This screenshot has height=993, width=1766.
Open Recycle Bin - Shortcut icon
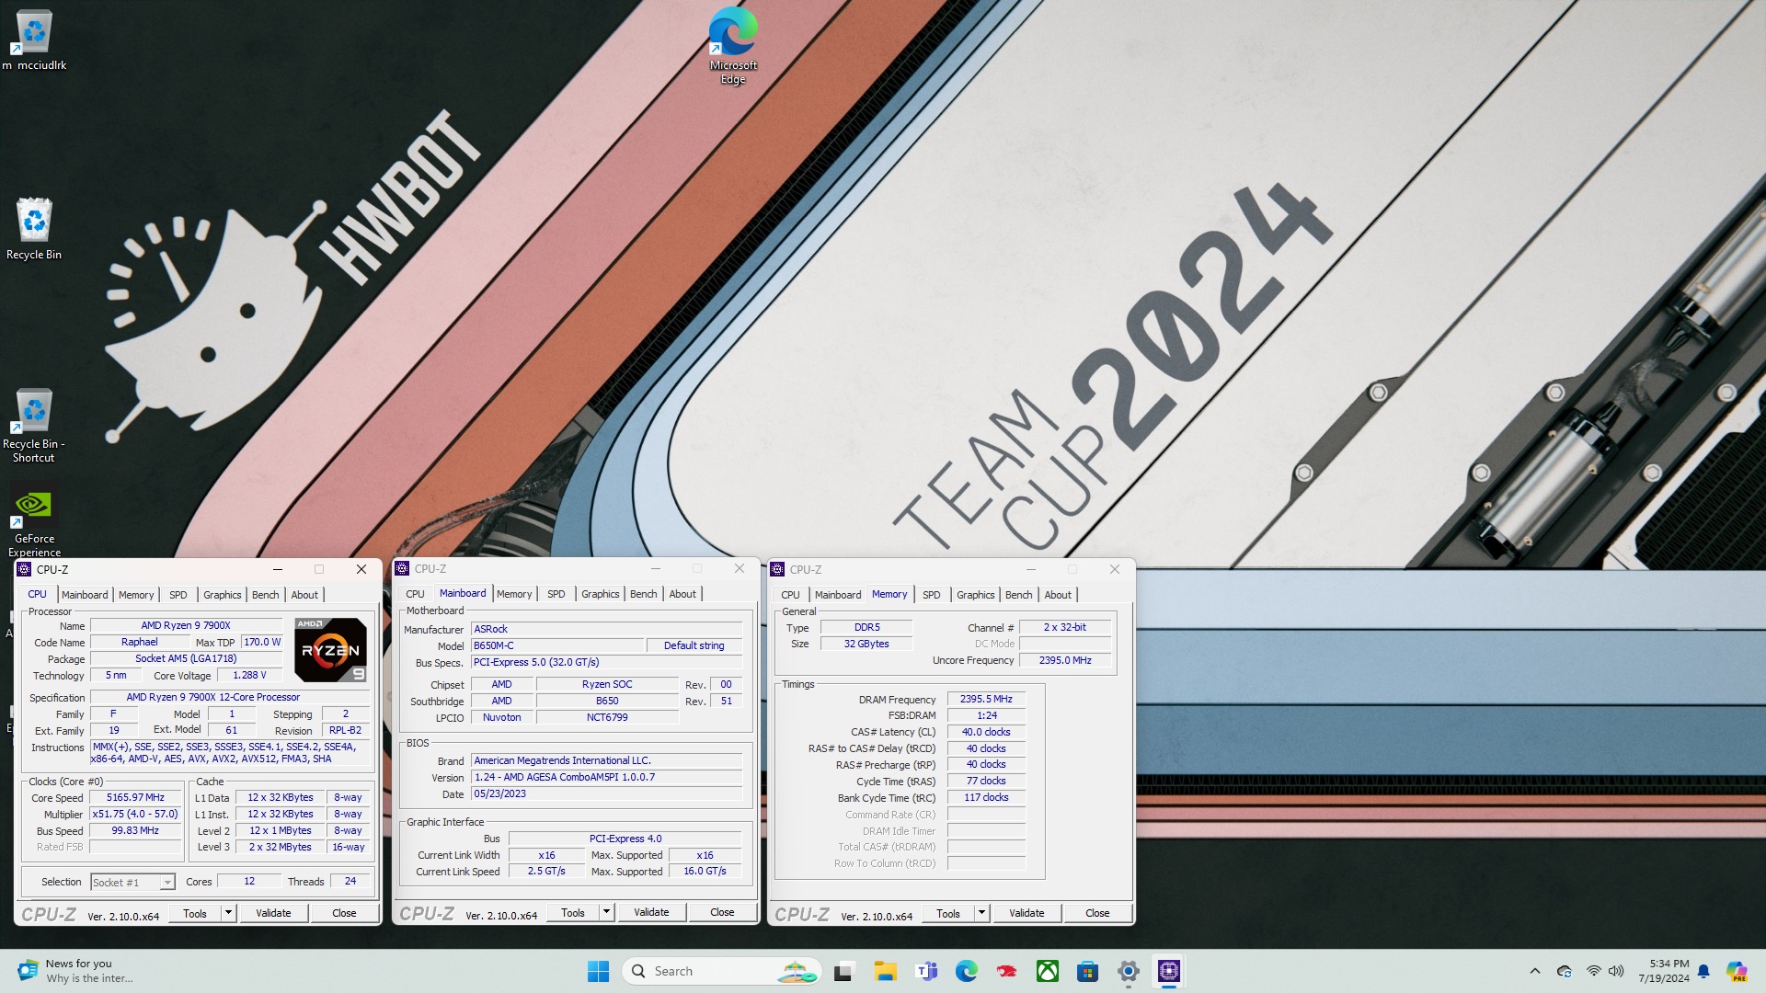[x=34, y=426]
